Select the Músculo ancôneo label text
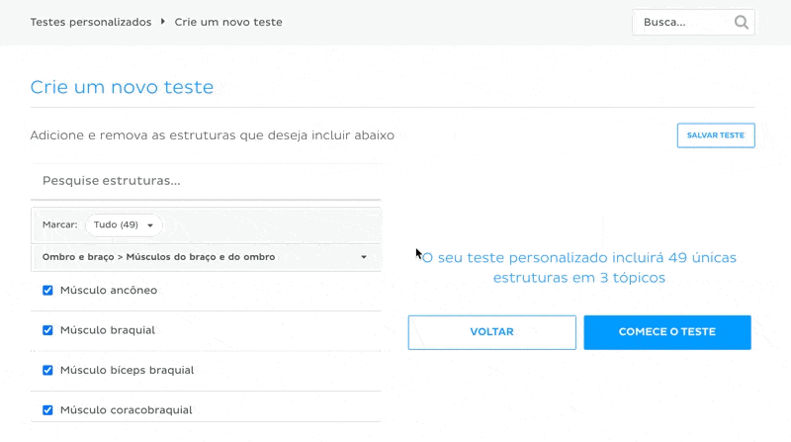This screenshot has height=442, width=791. coord(109,290)
